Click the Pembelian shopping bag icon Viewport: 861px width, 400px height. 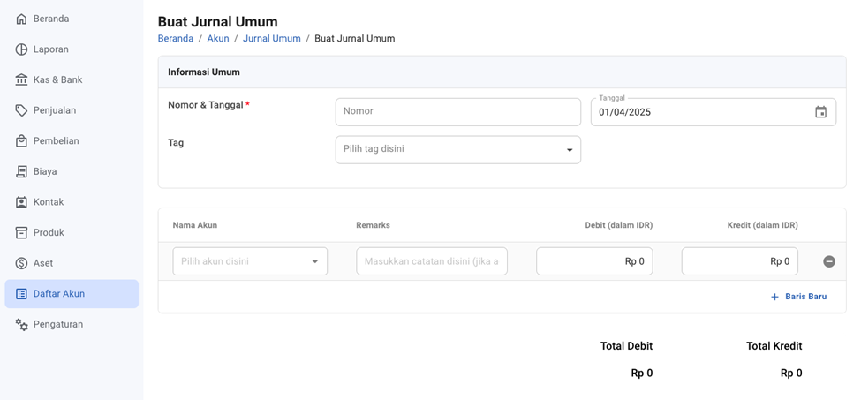click(x=21, y=141)
